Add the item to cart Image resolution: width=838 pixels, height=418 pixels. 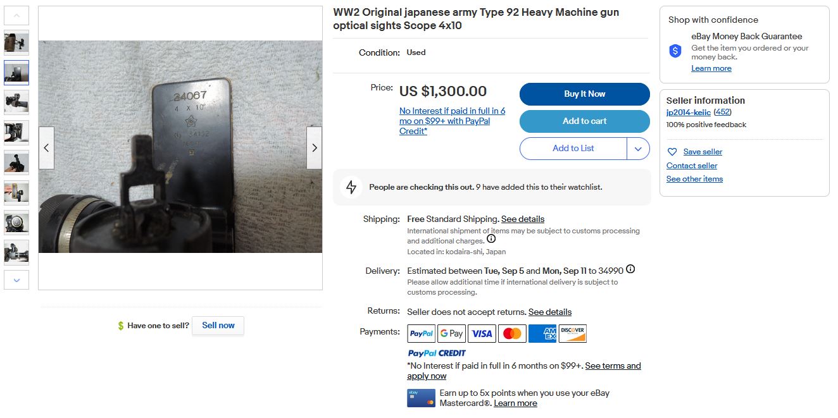pyautogui.click(x=584, y=121)
